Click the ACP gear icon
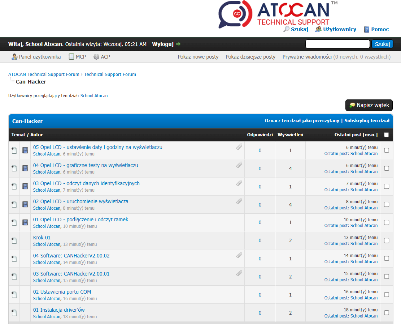Viewport: 401px width, 324px height. coord(96,57)
